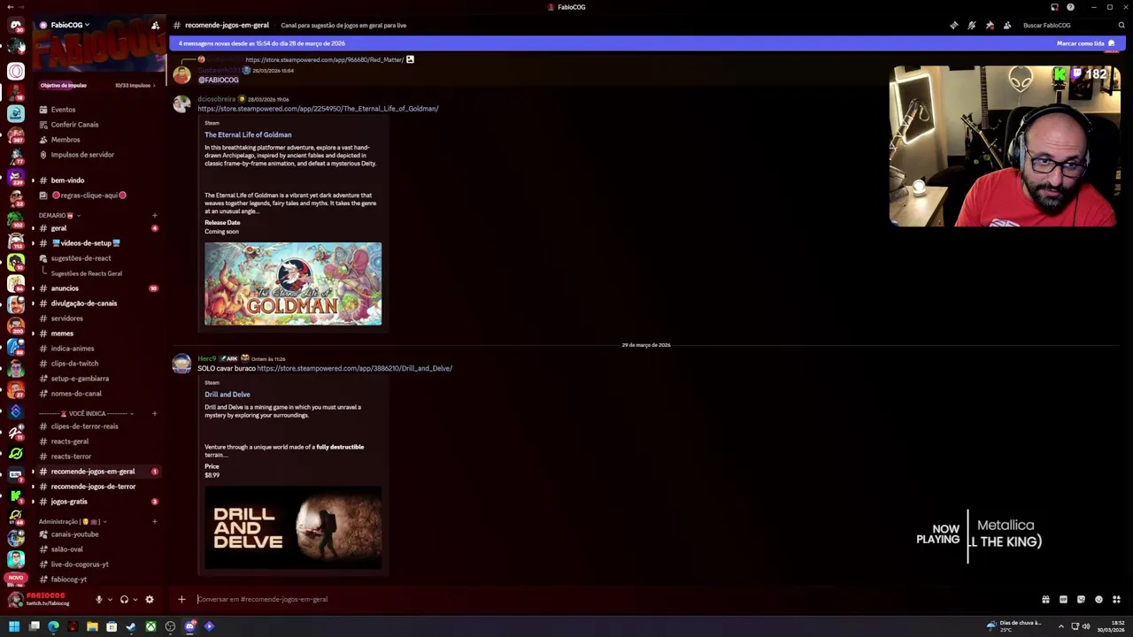Open the geral channel
The height and width of the screenshot is (637, 1133).
click(58, 228)
